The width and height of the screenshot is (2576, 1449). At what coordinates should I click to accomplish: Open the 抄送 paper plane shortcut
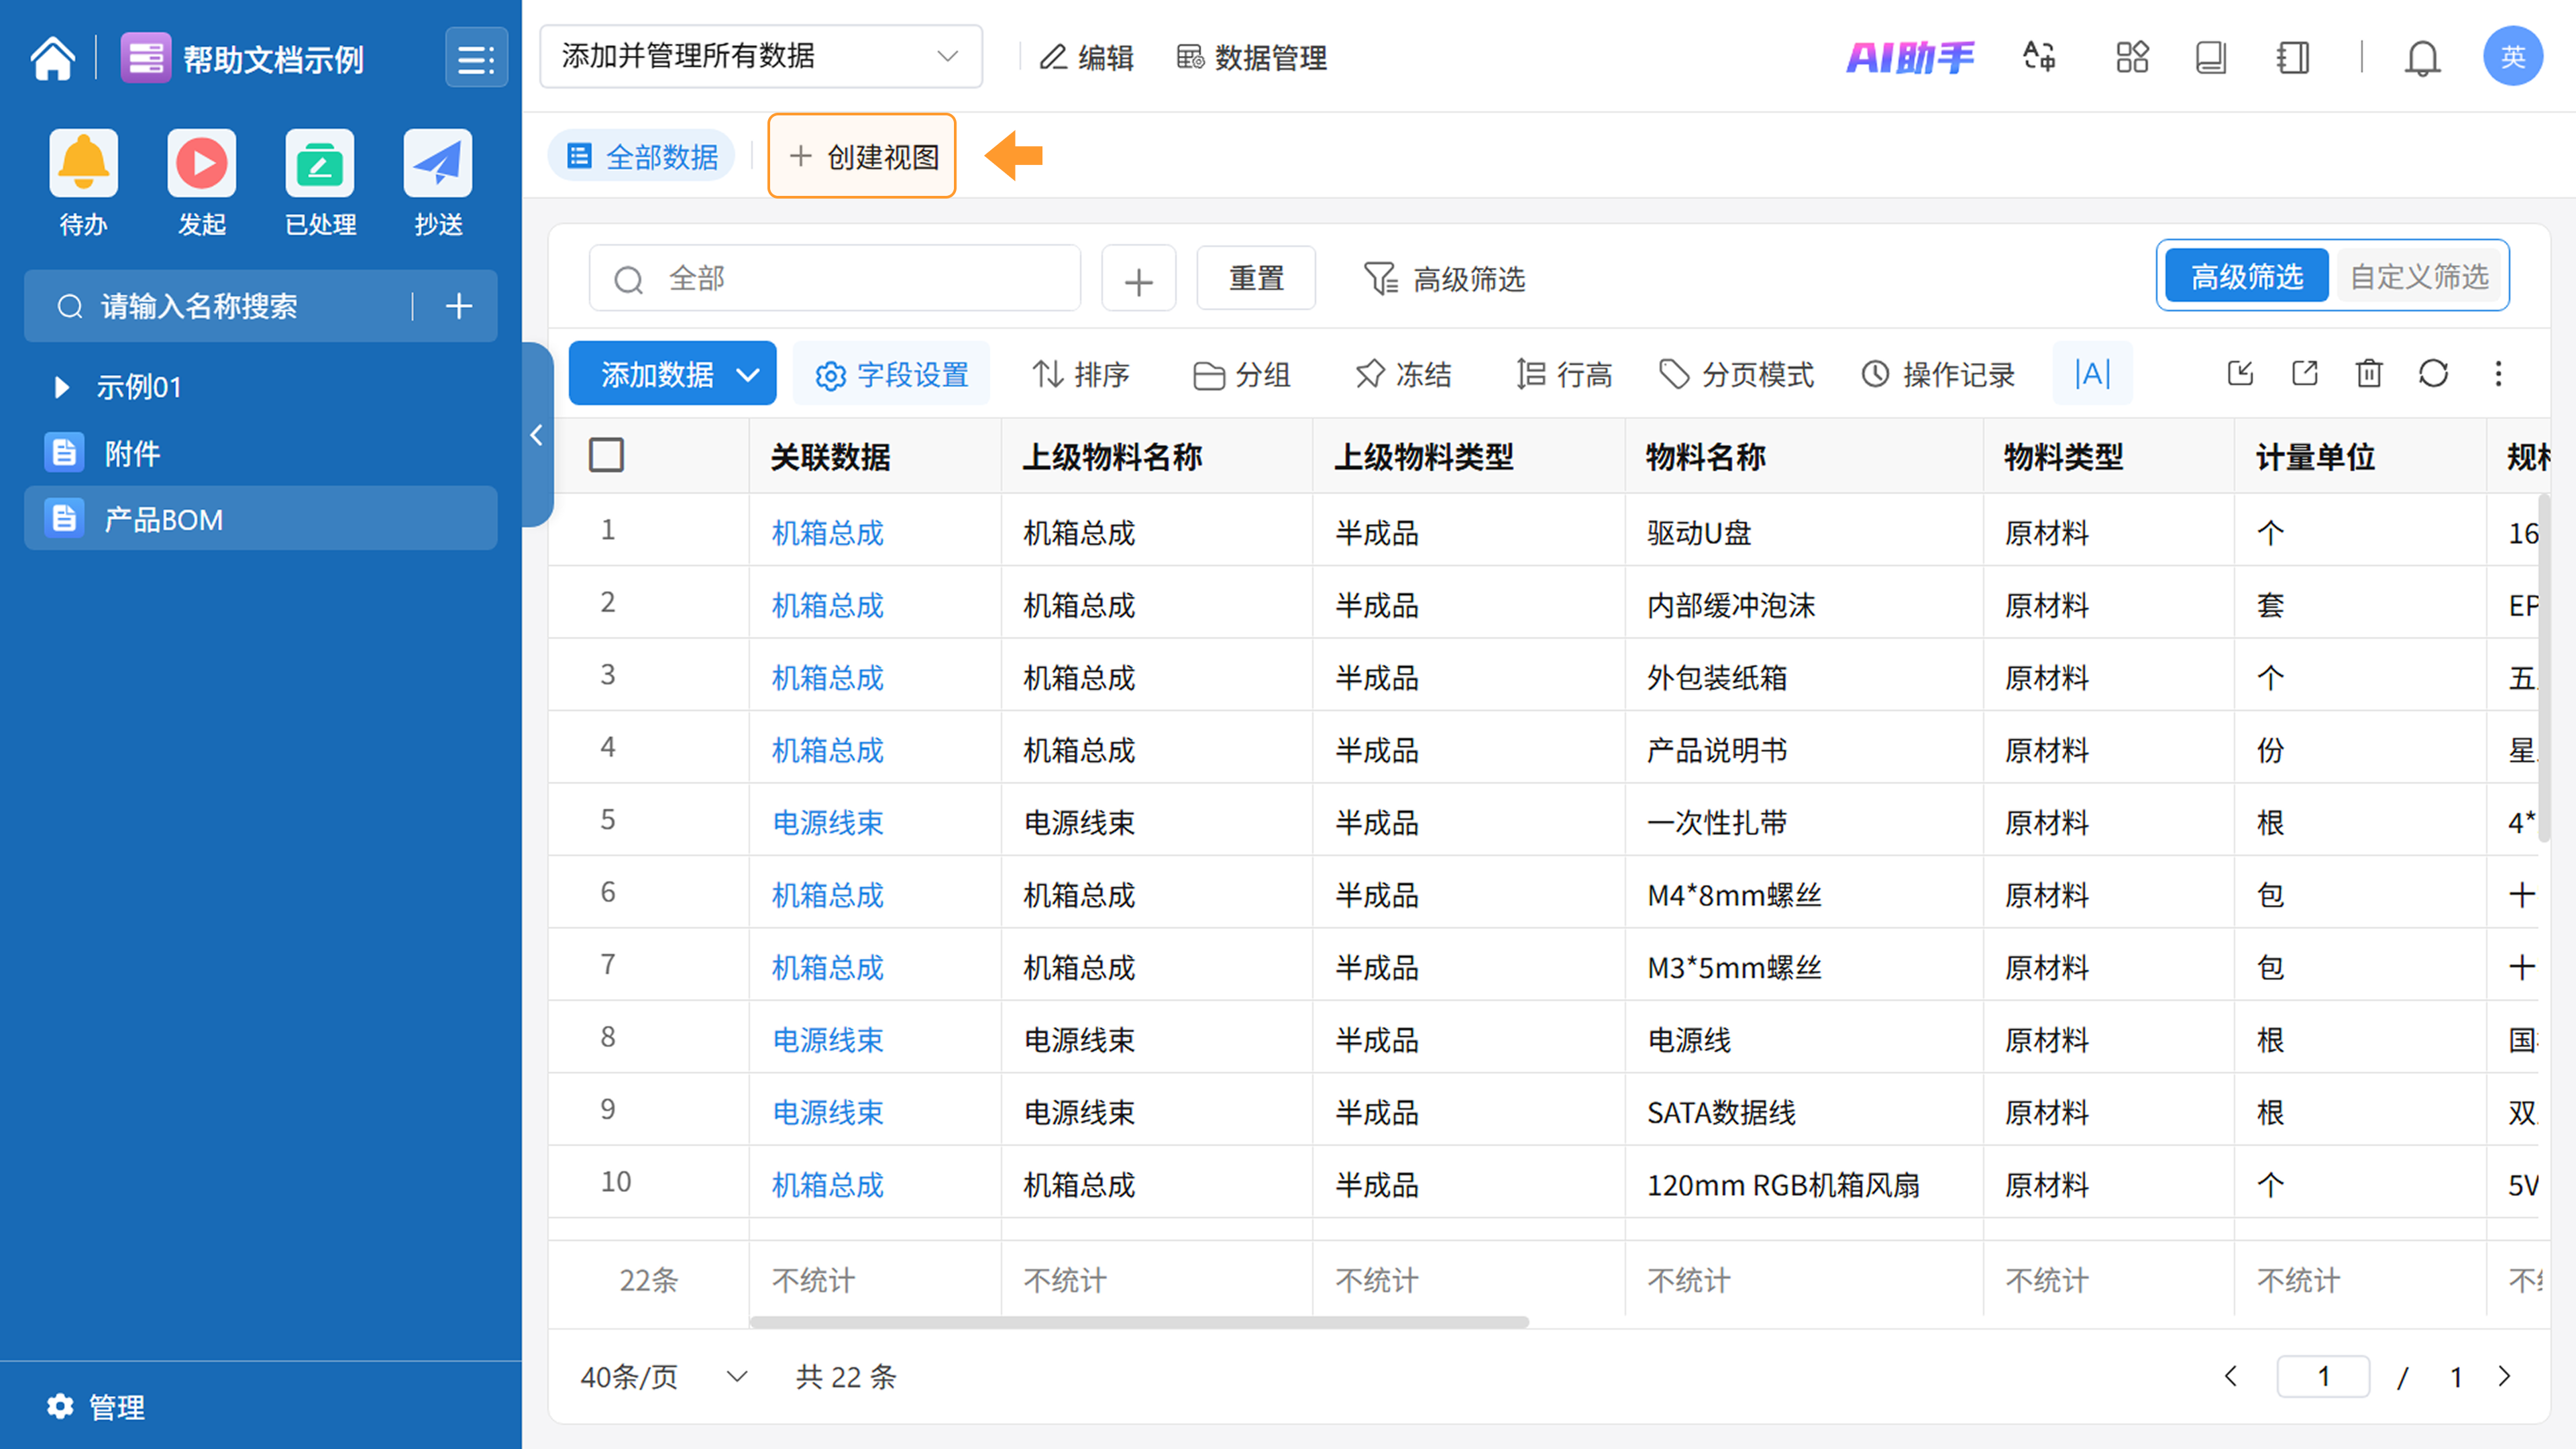[438, 163]
